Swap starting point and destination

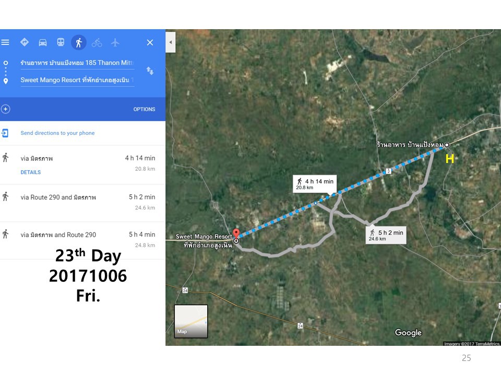150,71
